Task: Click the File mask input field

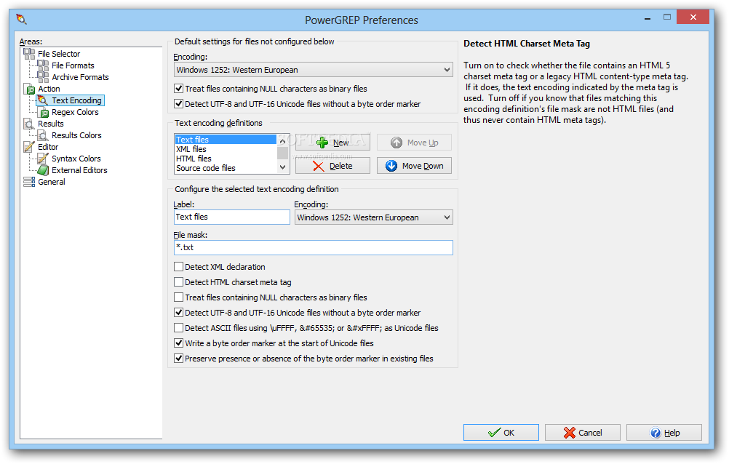Action: pyautogui.click(x=314, y=247)
